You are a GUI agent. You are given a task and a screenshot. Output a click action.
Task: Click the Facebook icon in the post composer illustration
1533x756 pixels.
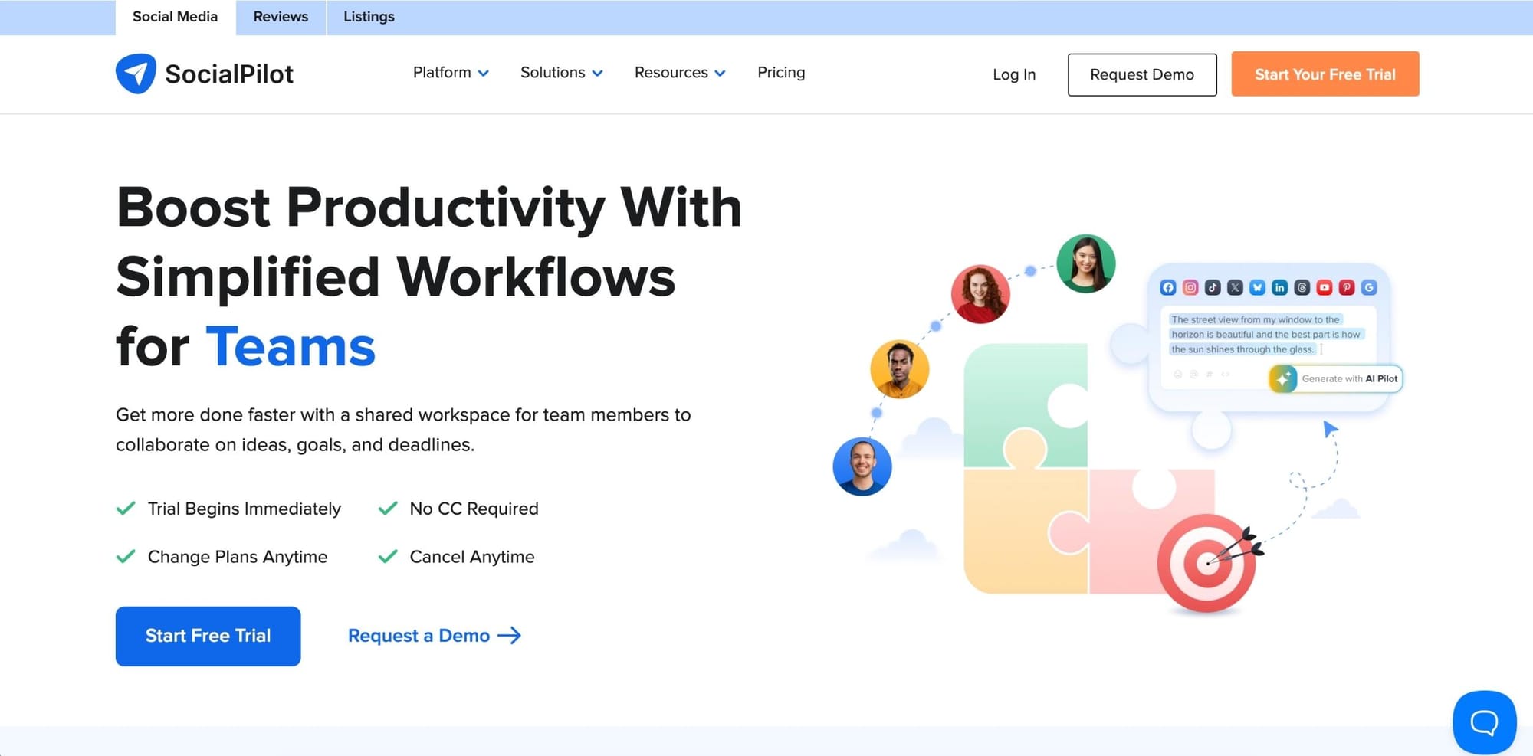(x=1168, y=287)
